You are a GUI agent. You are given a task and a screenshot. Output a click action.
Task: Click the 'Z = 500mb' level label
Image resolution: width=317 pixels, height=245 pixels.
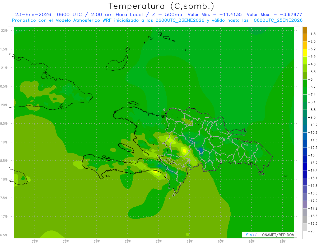(167, 15)
